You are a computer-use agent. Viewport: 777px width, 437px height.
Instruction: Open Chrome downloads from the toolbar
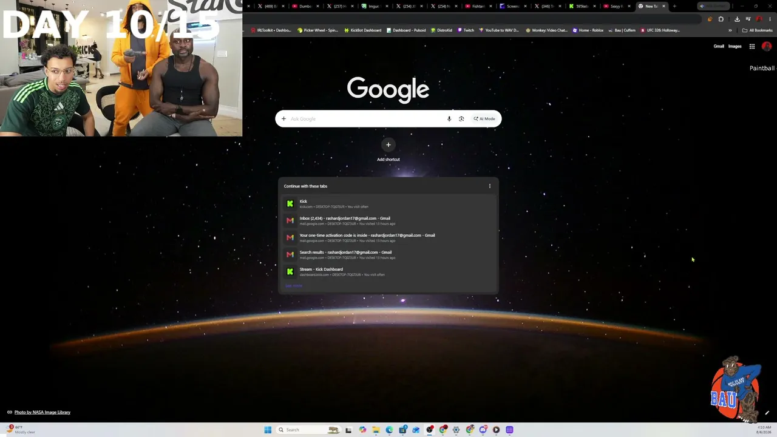pos(737,19)
